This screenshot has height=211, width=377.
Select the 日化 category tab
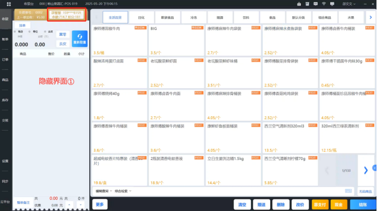pos(142,17)
